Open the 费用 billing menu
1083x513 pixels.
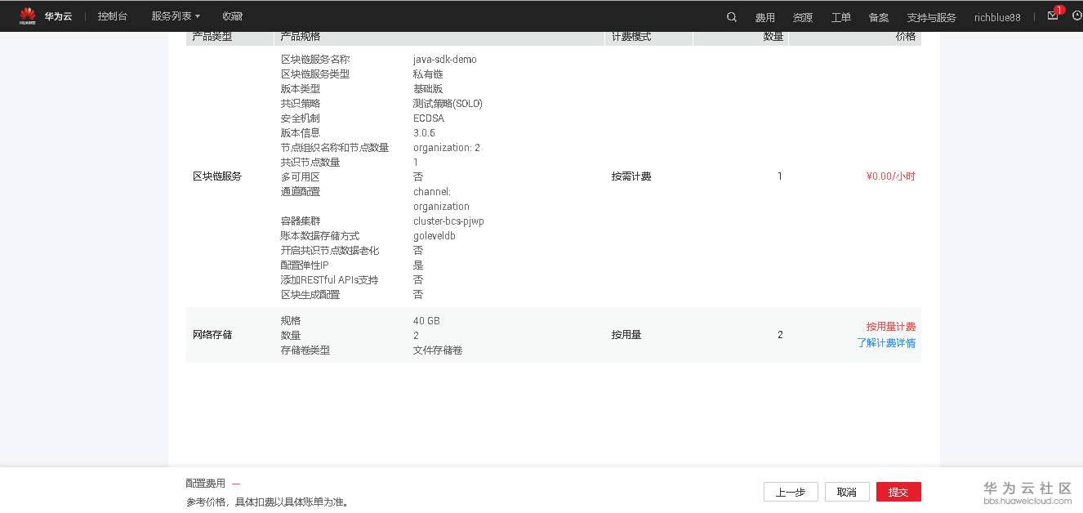click(x=765, y=16)
